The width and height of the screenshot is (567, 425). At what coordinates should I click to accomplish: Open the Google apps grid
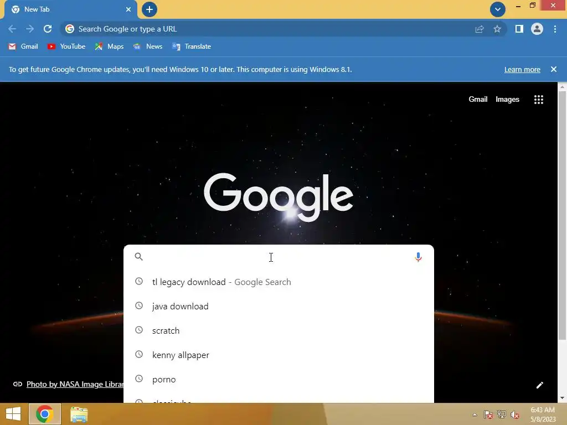[x=539, y=100]
